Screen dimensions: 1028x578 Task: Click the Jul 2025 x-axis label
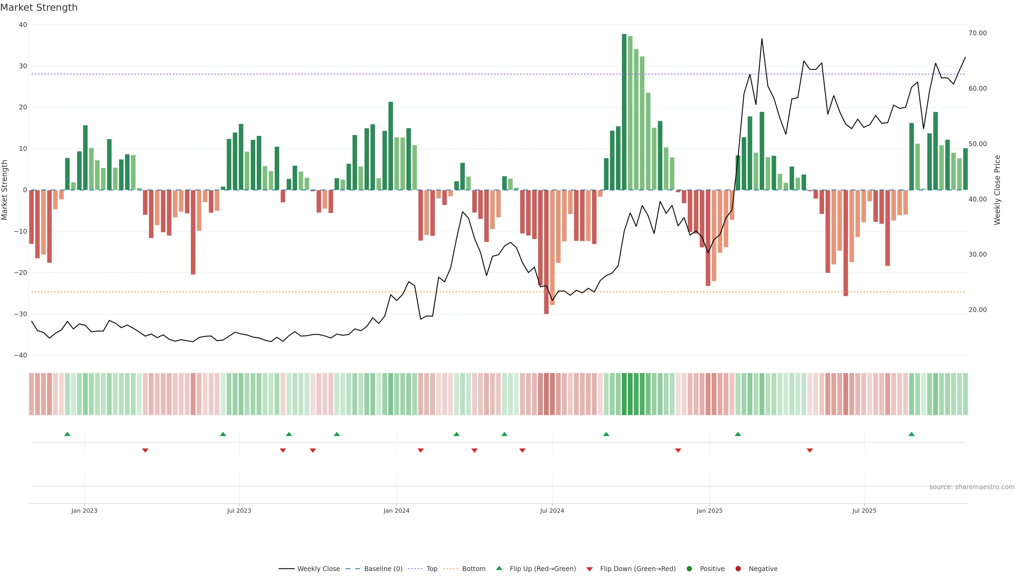(x=864, y=511)
